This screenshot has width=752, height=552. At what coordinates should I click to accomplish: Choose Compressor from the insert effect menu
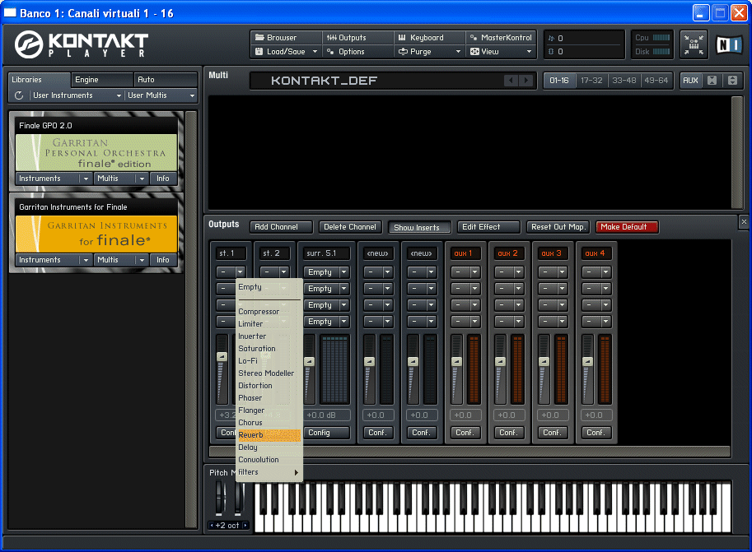pos(269,312)
